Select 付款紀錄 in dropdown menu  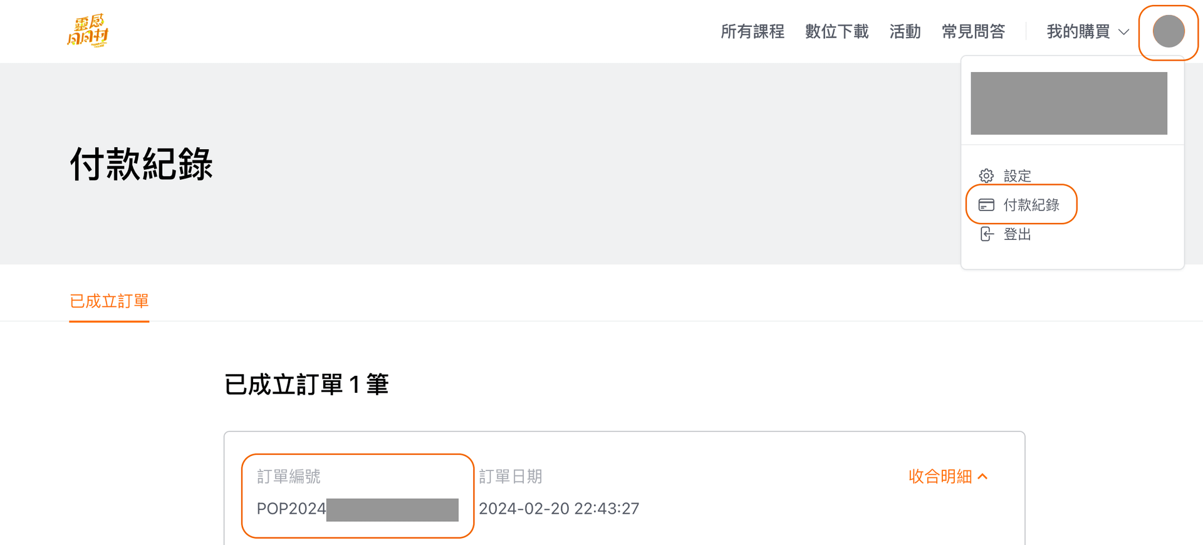pos(1031,205)
